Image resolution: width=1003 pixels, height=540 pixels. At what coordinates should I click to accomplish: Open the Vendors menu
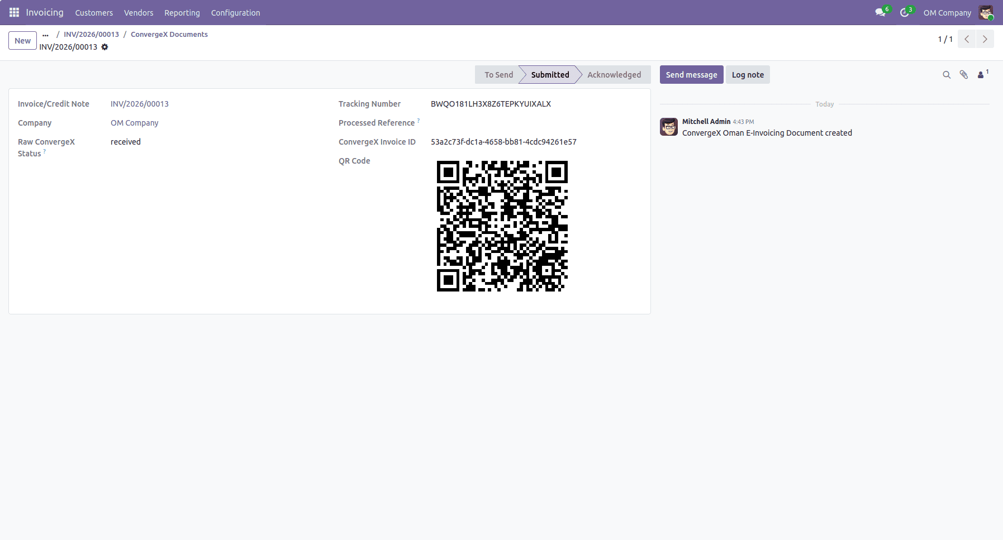(139, 13)
